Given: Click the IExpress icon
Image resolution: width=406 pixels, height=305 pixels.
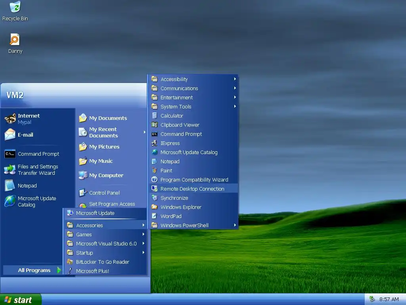Looking at the screenshot, I should pyautogui.click(x=155, y=143).
